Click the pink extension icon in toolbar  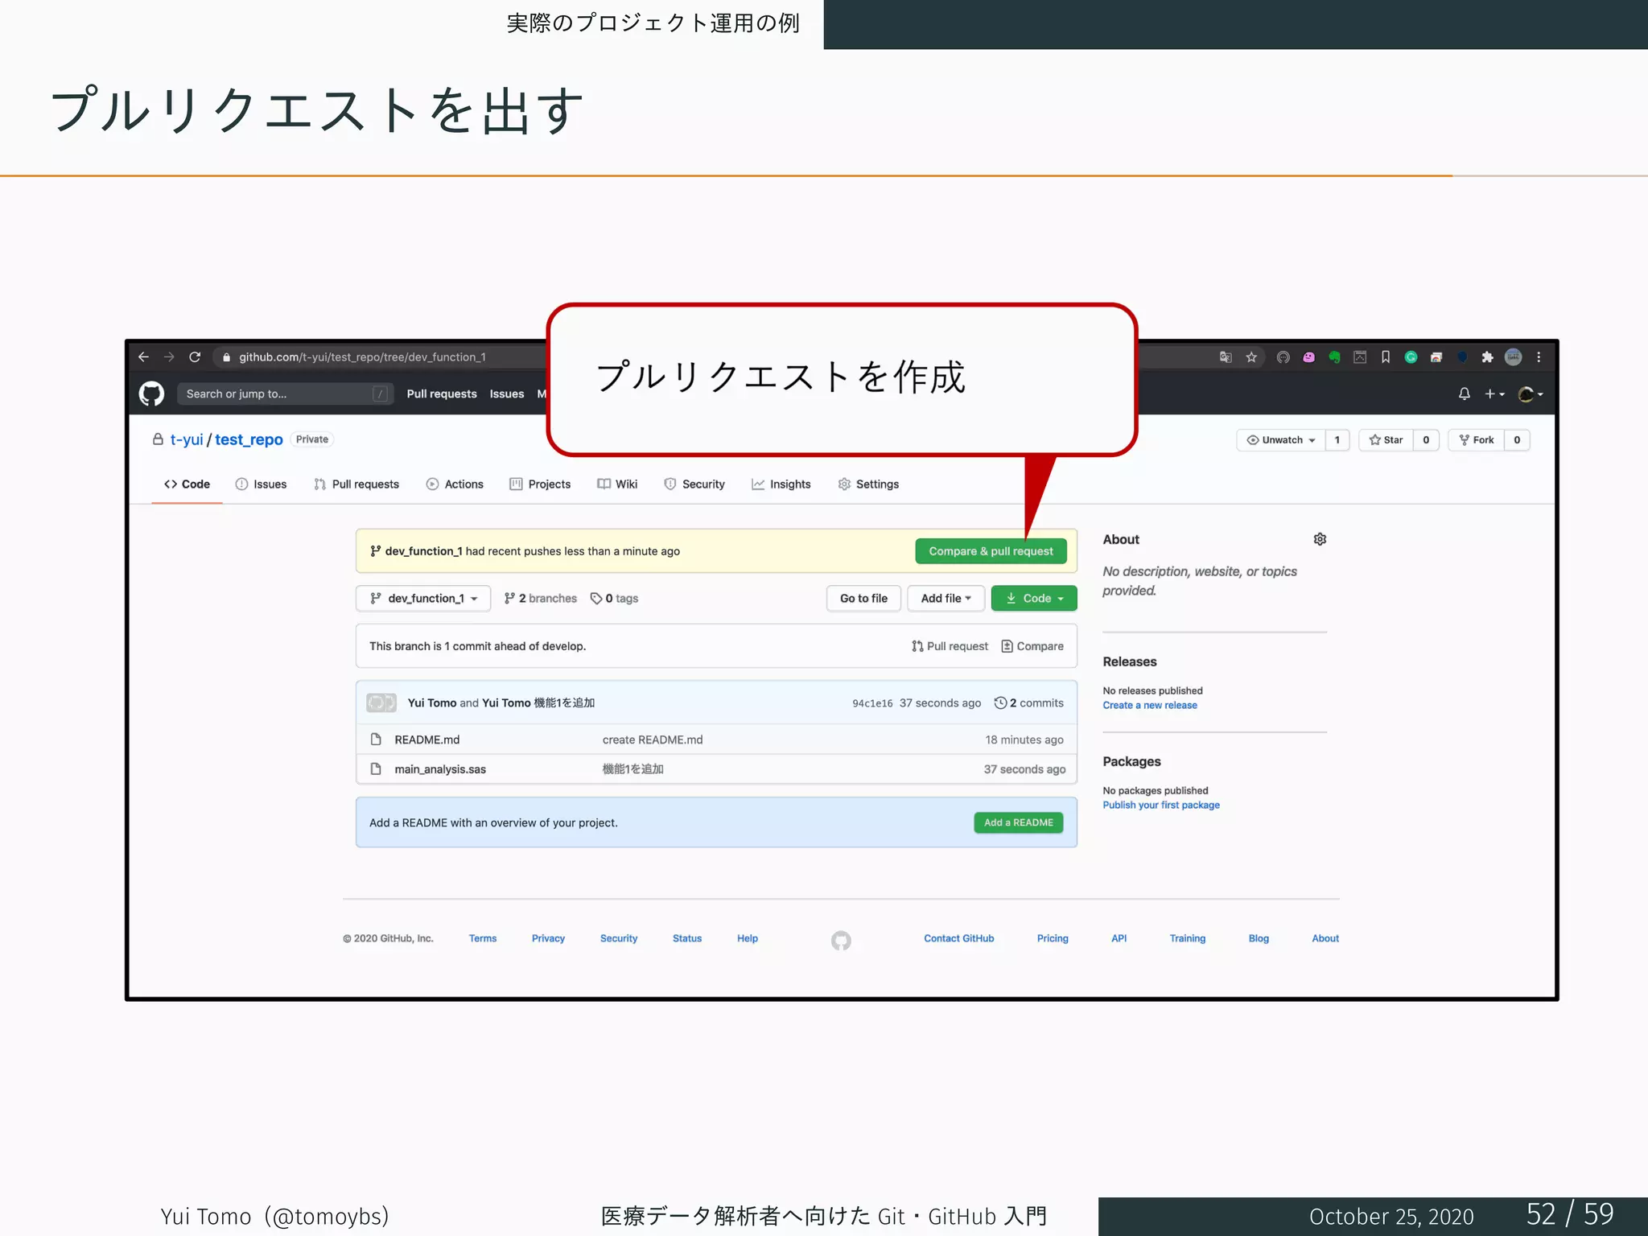(x=1309, y=356)
